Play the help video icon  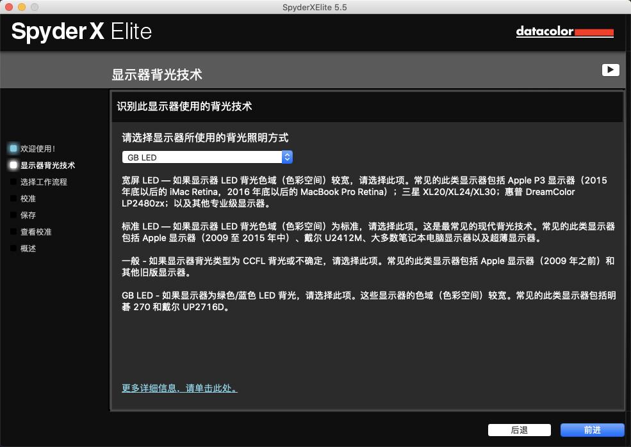611,70
